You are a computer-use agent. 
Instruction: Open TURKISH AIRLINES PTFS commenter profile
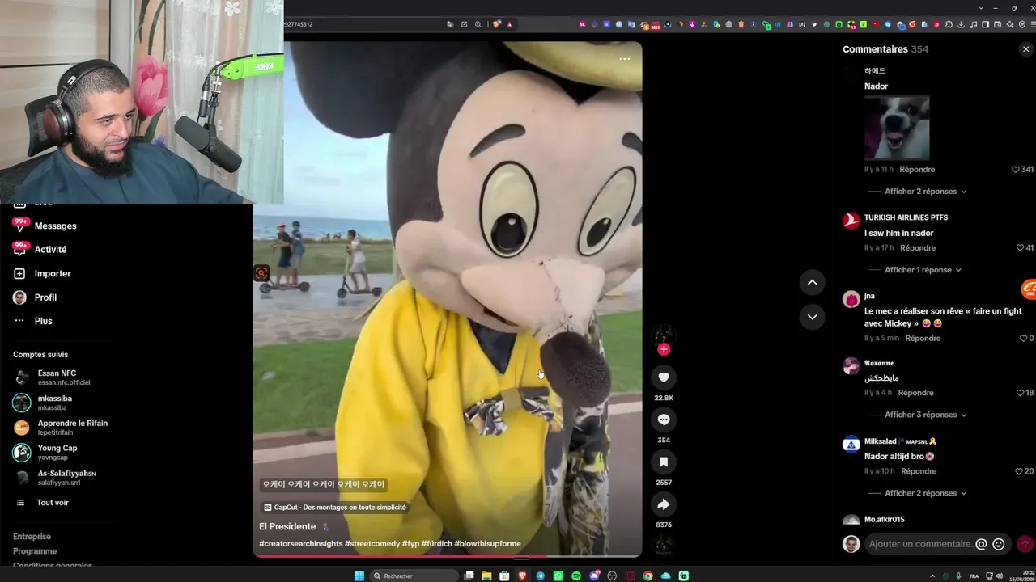[x=906, y=218]
